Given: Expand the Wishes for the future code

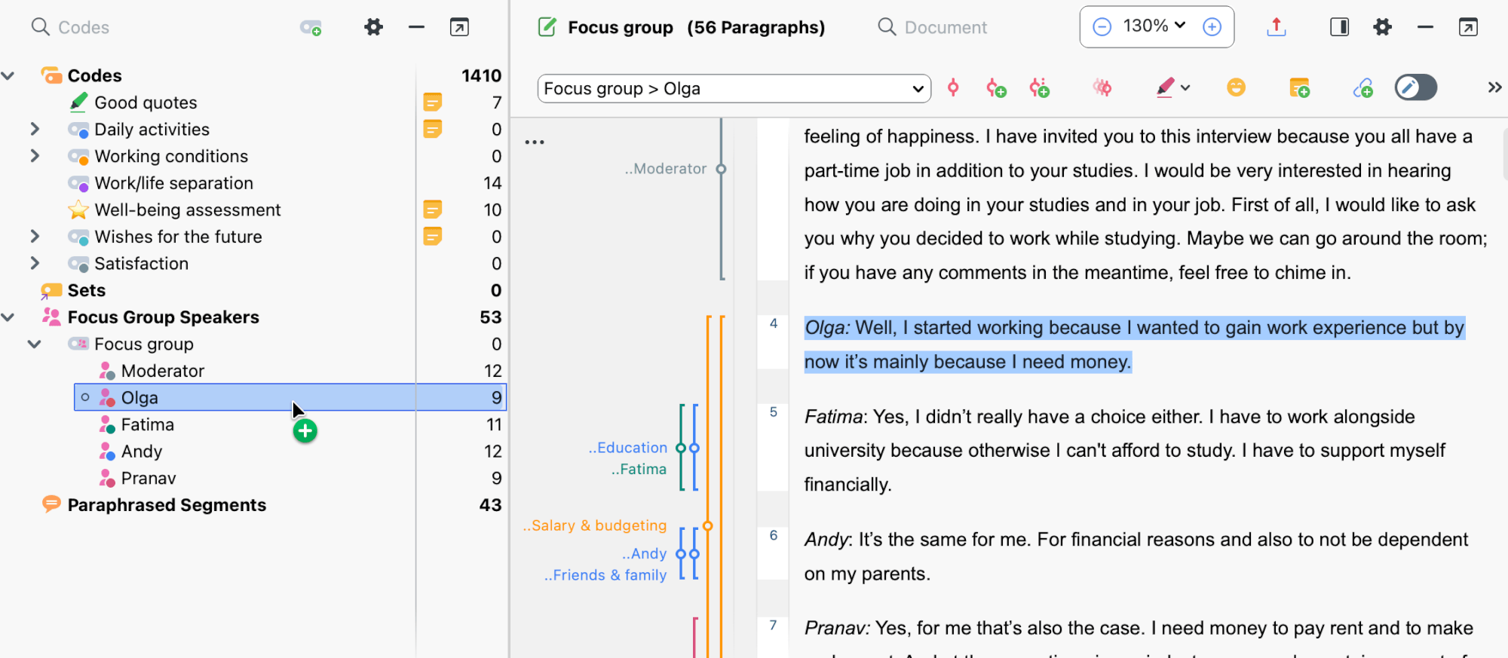Looking at the screenshot, I should tap(35, 237).
